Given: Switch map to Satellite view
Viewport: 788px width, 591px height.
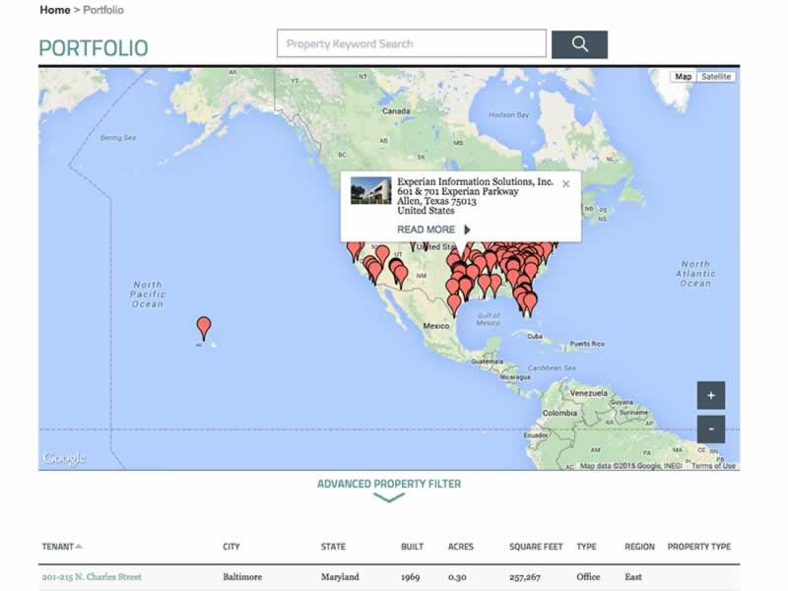Looking at the screenshot, I should pyautogui.click(x=716, y=77).
